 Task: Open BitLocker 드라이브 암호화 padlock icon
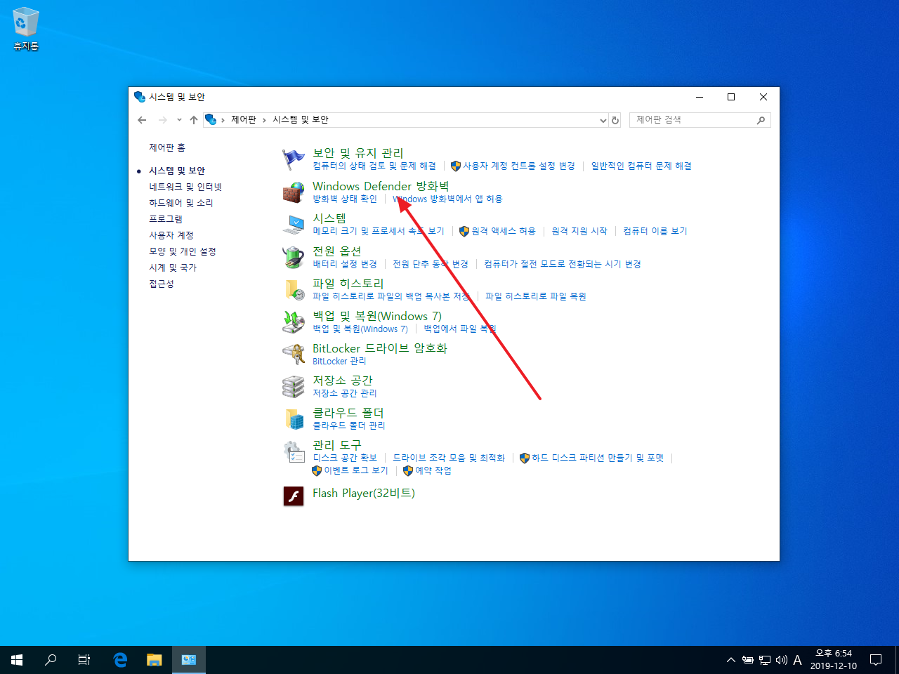tap(293, 353)
